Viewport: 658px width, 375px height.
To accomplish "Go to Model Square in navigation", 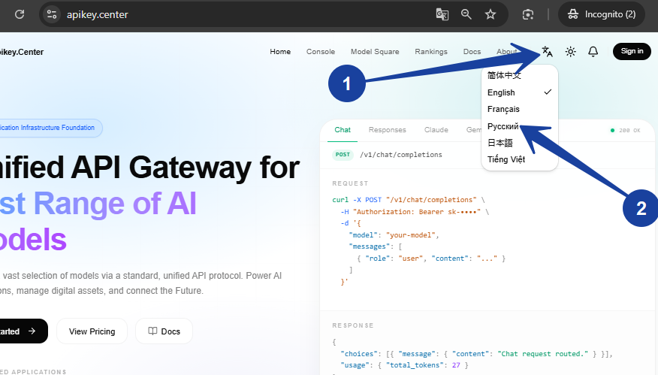I will coord(375,52).
